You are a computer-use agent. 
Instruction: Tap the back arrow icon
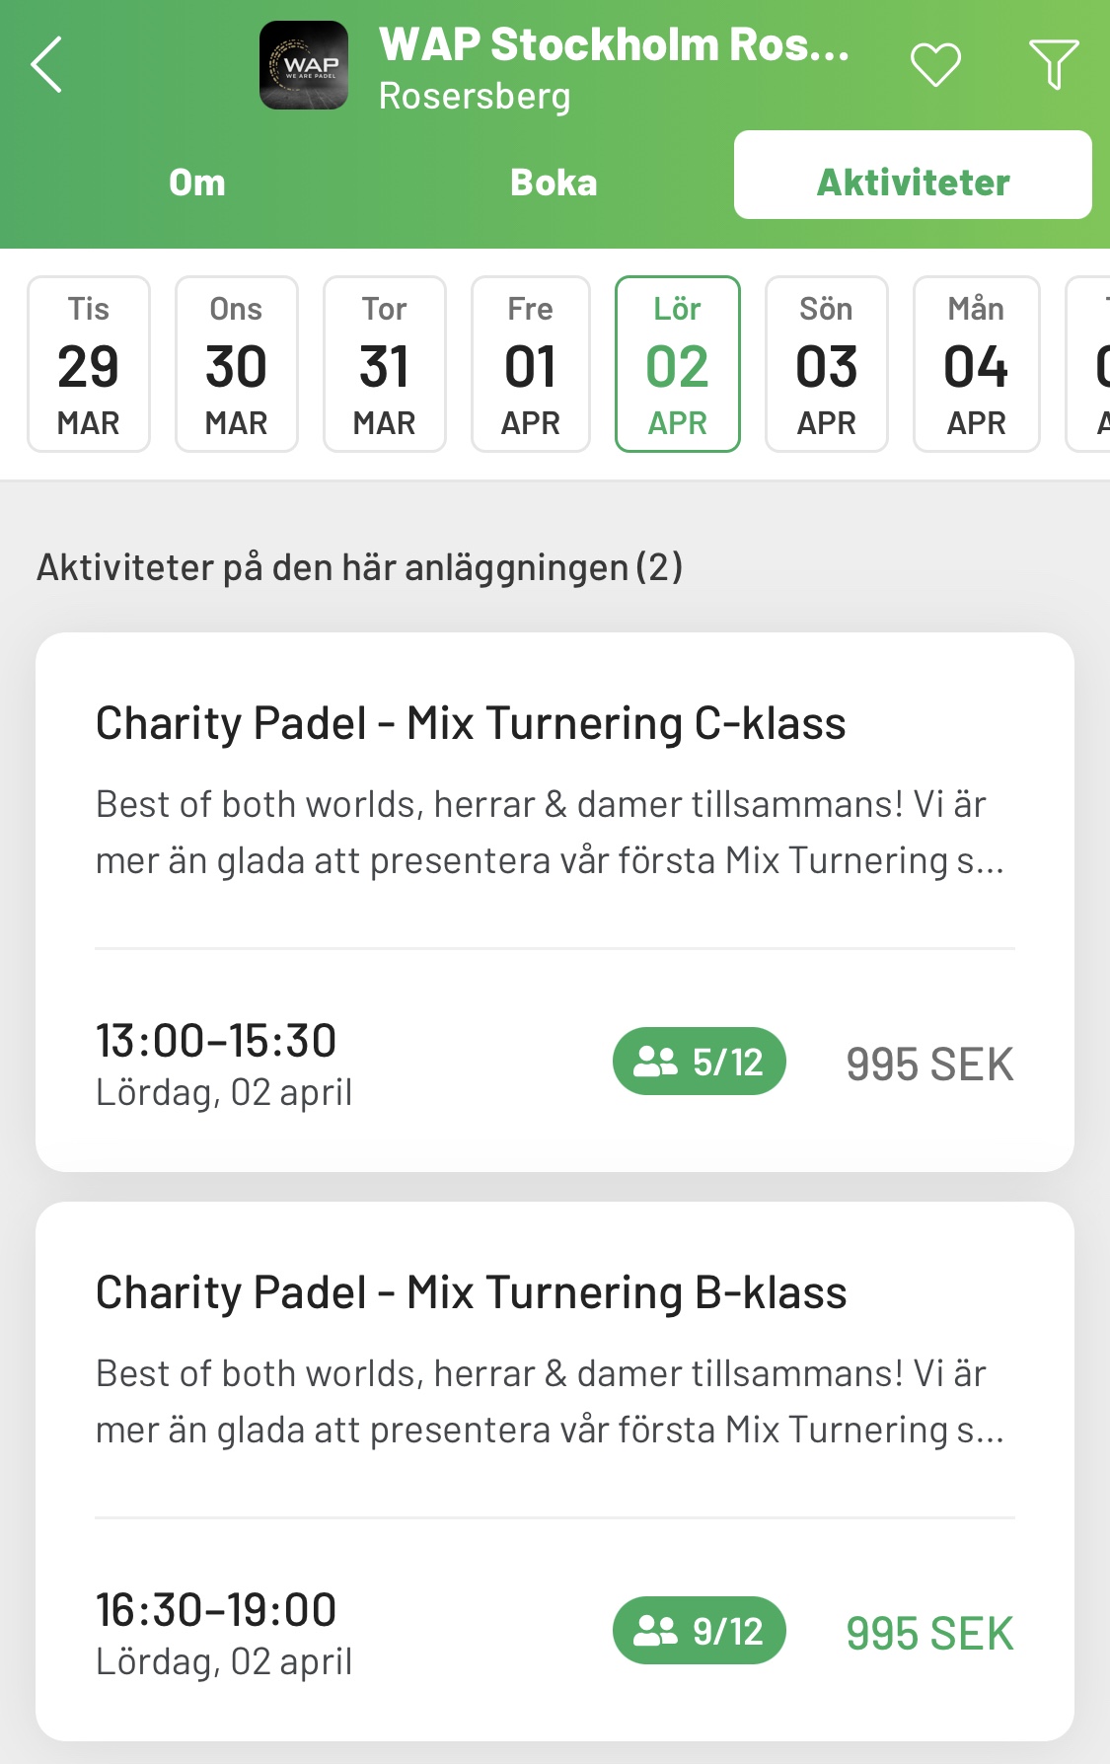pos(46,65)
